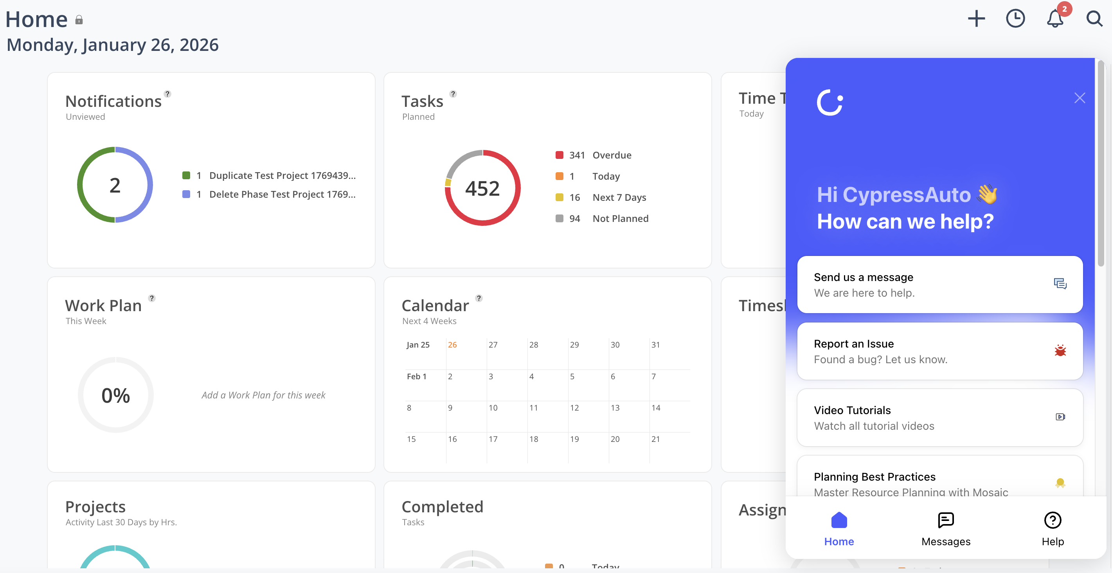Open Send us a message card
1112x573 pixels.
939,285
